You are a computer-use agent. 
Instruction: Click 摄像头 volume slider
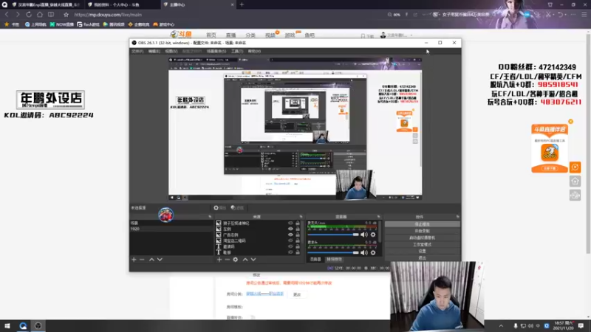click(333, 252)
